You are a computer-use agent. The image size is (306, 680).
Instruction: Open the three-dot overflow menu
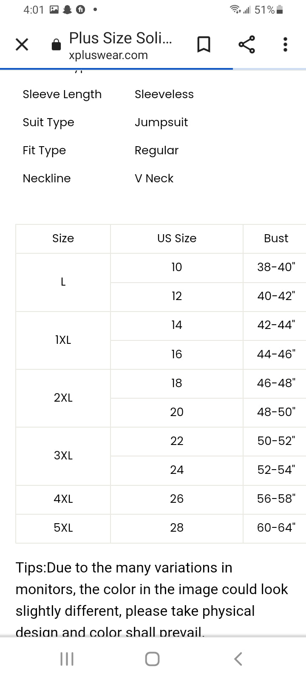click(285, 44)
